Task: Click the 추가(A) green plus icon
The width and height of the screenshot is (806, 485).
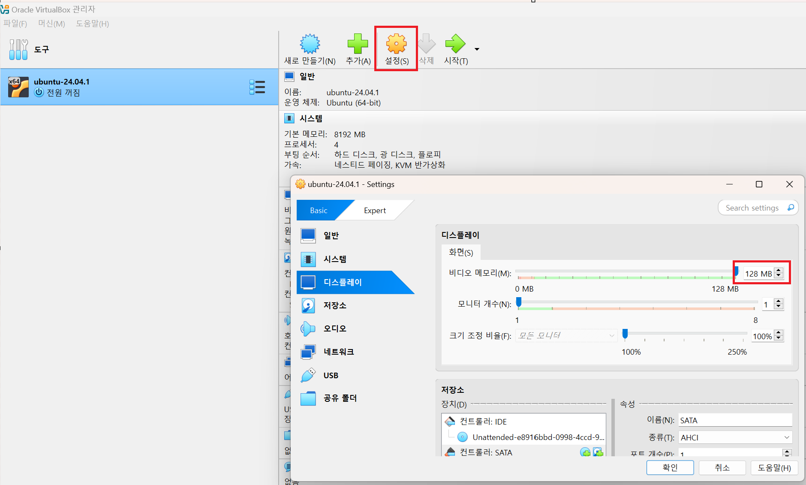Action: pyautogui.click(x=358, y=44)
